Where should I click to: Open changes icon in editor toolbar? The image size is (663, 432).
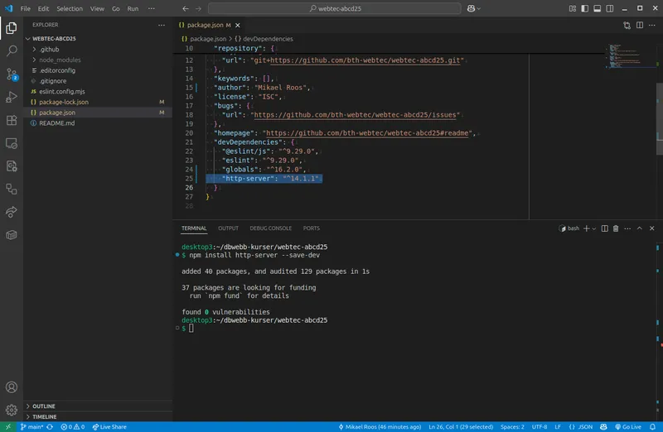(627, 26)
